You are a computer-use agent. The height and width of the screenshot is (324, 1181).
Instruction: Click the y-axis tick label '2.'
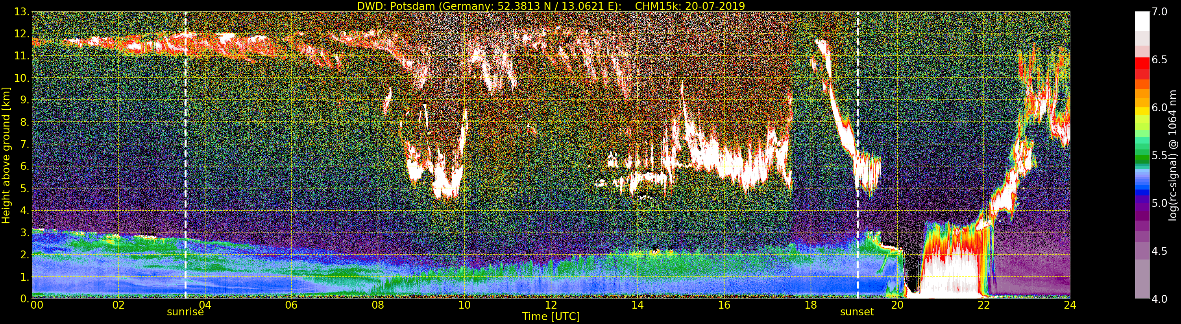[x=24, y=254]
